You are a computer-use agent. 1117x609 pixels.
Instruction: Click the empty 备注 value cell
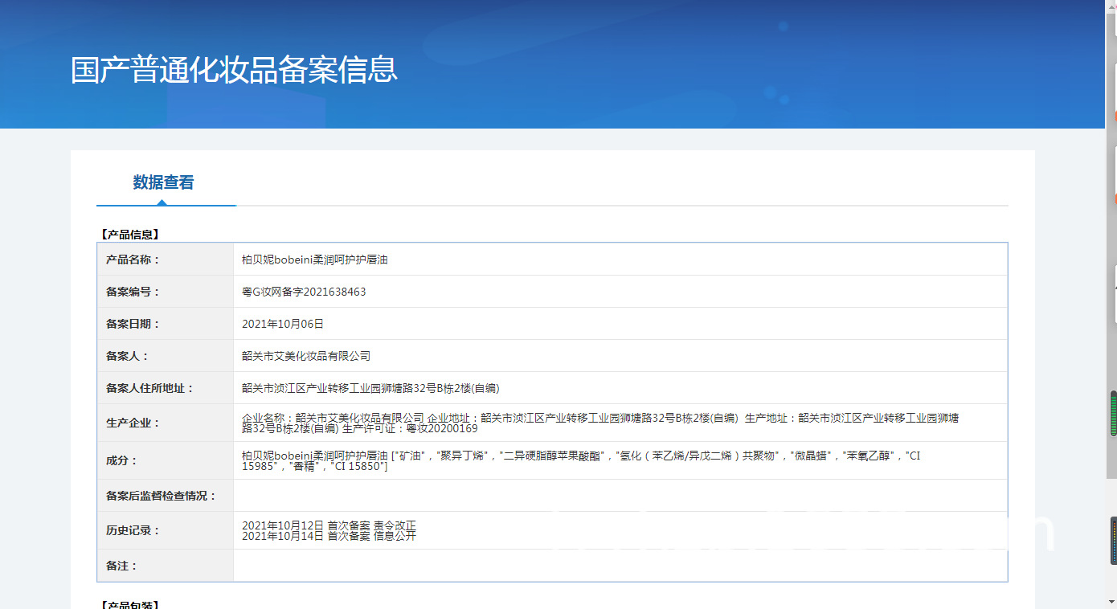(620, 566)
